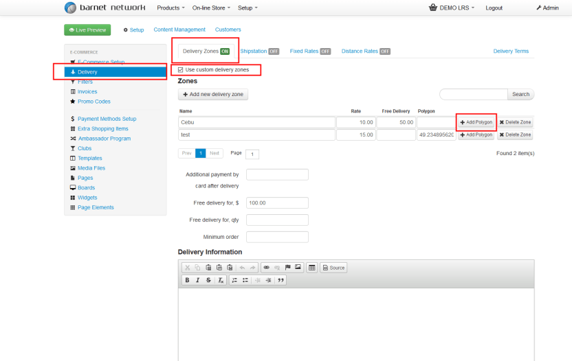Open the Setup dropdown in top bar

[247, 8]
